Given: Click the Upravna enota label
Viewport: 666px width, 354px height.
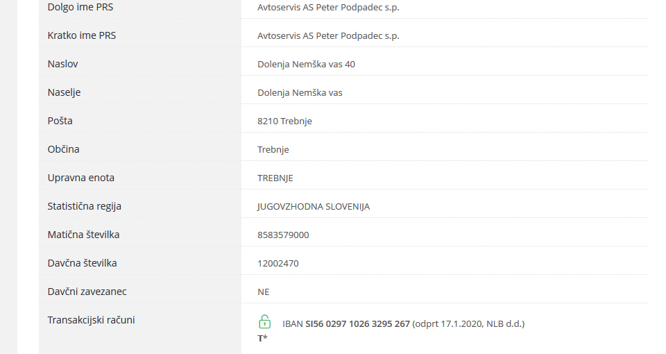Looking at the screenshot, I should click(80, 178).
